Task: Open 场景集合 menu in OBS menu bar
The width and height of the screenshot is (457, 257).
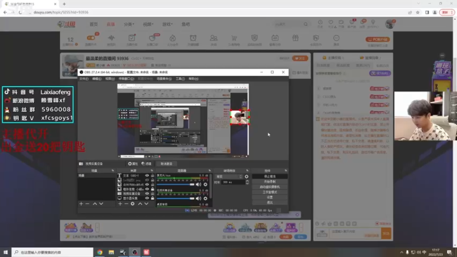Action: coord(164,79)
